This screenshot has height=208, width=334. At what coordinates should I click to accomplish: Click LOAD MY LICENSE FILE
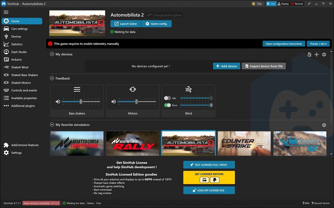point(209,190)
